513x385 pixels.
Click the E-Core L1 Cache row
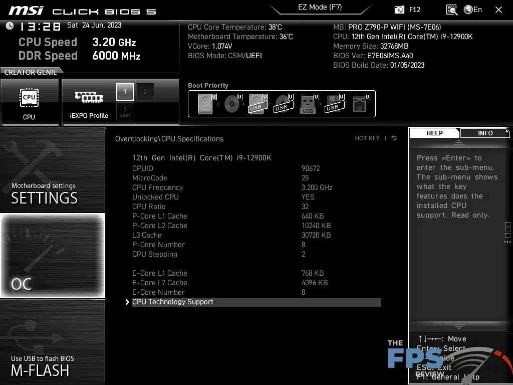(x=256, y=273)
